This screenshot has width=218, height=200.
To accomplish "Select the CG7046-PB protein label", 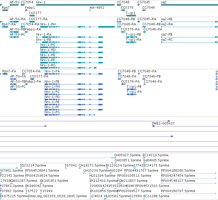I will pyautogui.click(x=152, y=76).
